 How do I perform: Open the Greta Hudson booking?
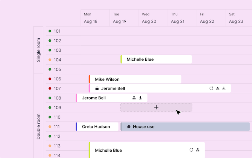[97, 127]
